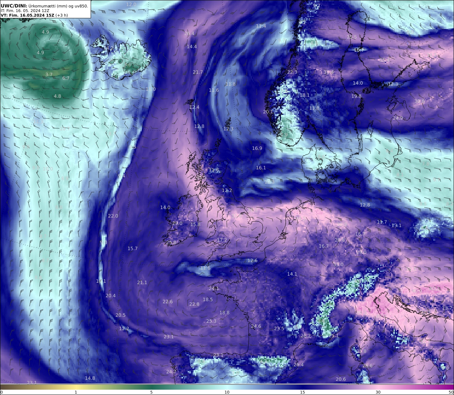
Task: Click the 19.8 value over Sweden
Action: pos(356,96)
